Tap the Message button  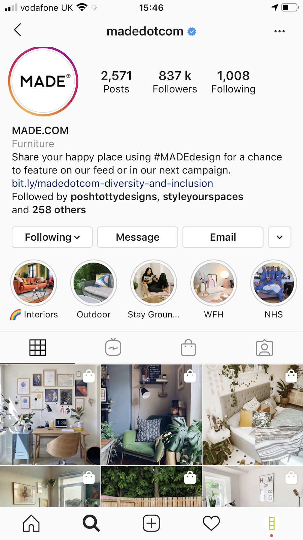click(x=137, y=237)
